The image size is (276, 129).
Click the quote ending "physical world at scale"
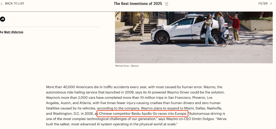[x=155, y=124]
